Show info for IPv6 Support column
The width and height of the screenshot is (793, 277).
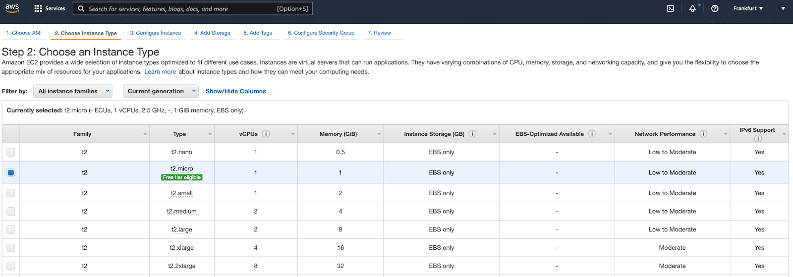(757, 138)
